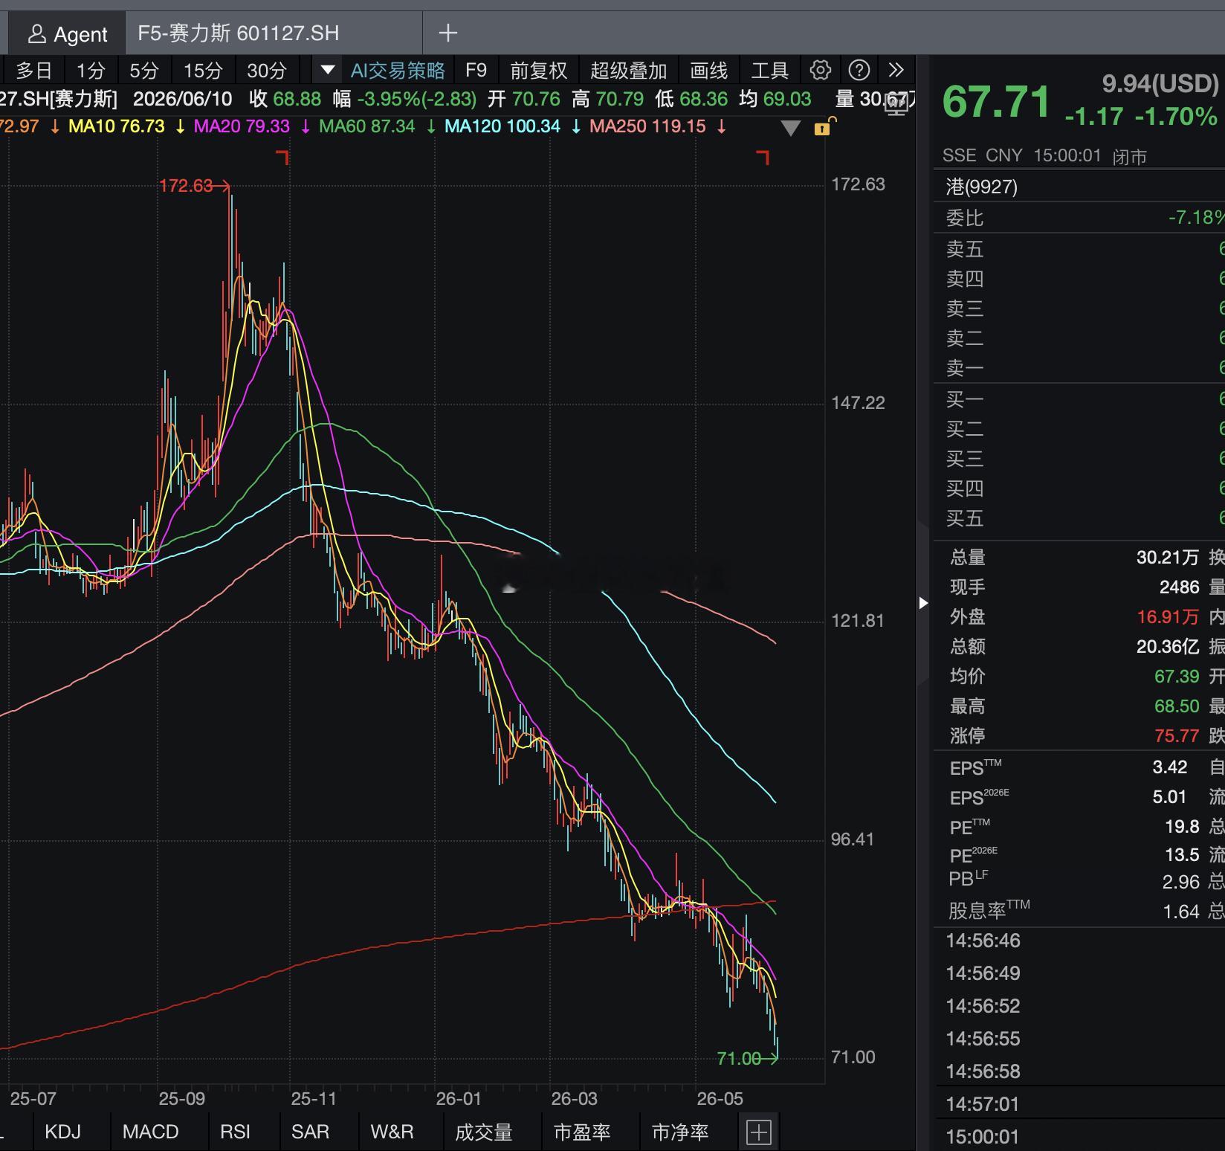1225x1151 pixels.
Task: Click the 委比 row
Action: tap(1079, 218)
